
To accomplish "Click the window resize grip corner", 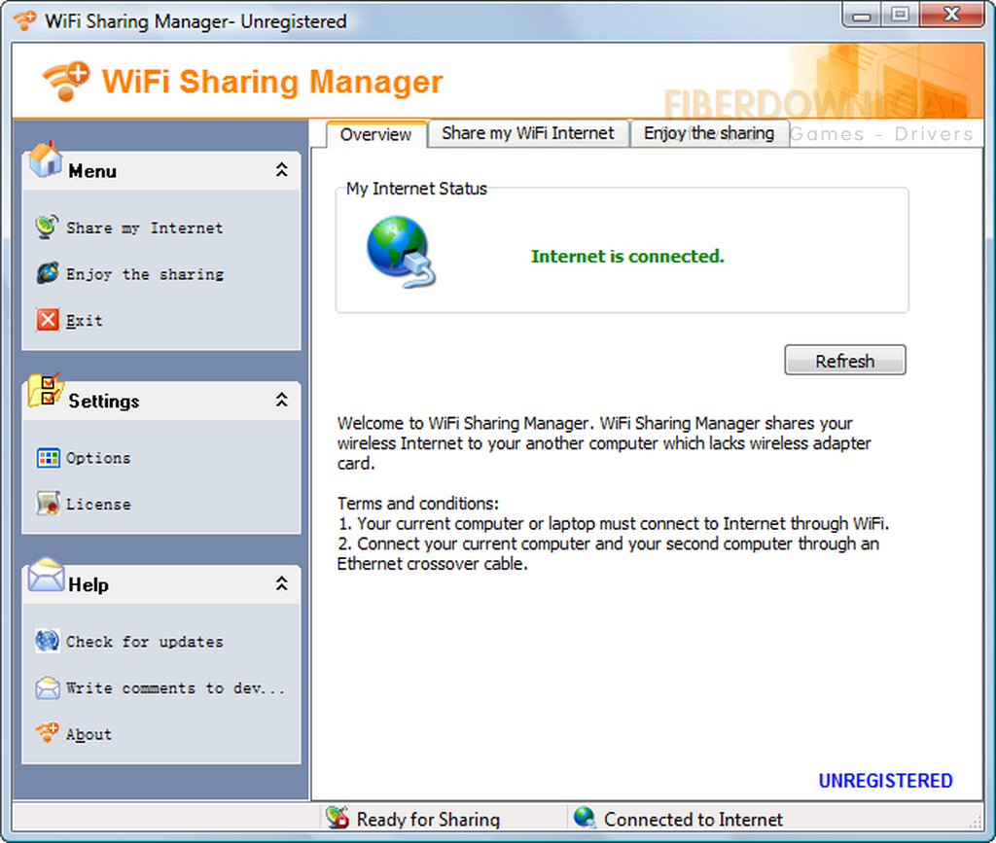I will tap(976, 823).
